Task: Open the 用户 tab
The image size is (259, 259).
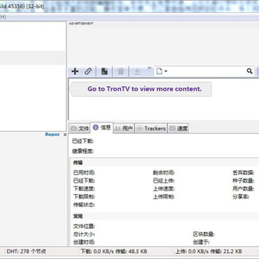Action: tap(124, 128)
